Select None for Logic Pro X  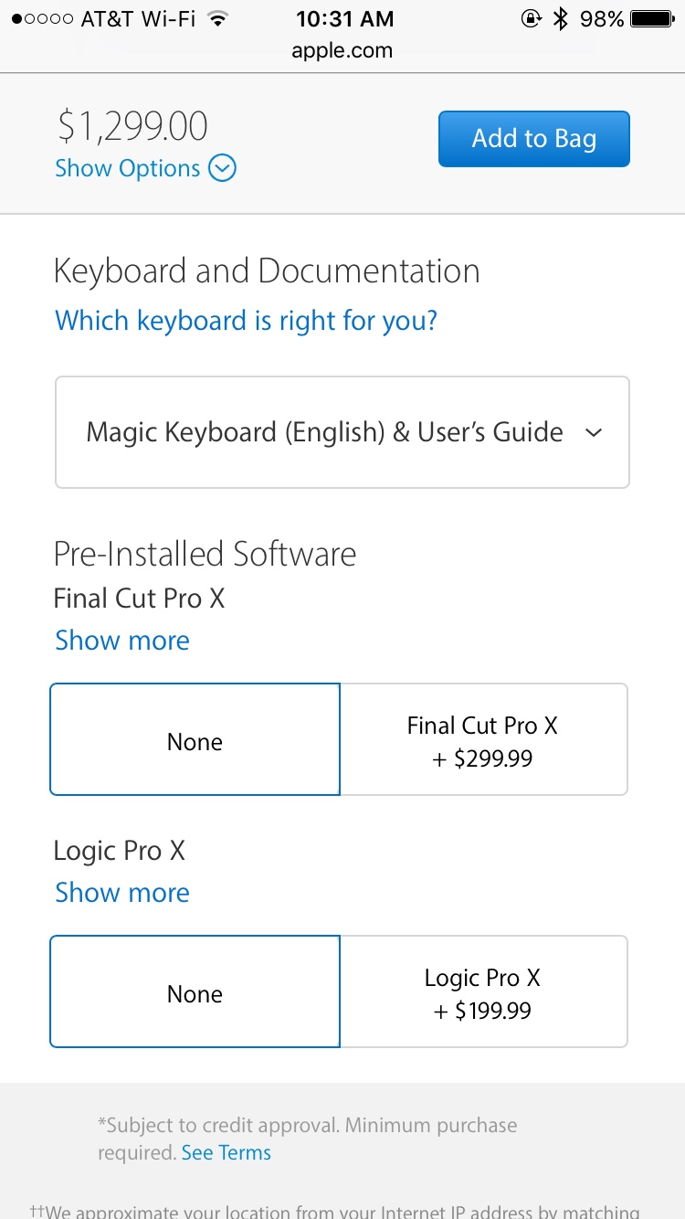pyautogui.click(x=195, y=992)
